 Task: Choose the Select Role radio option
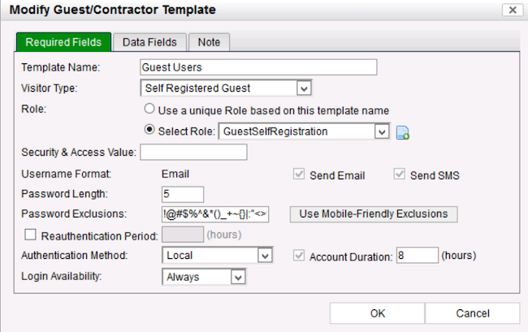click(149, 130)
